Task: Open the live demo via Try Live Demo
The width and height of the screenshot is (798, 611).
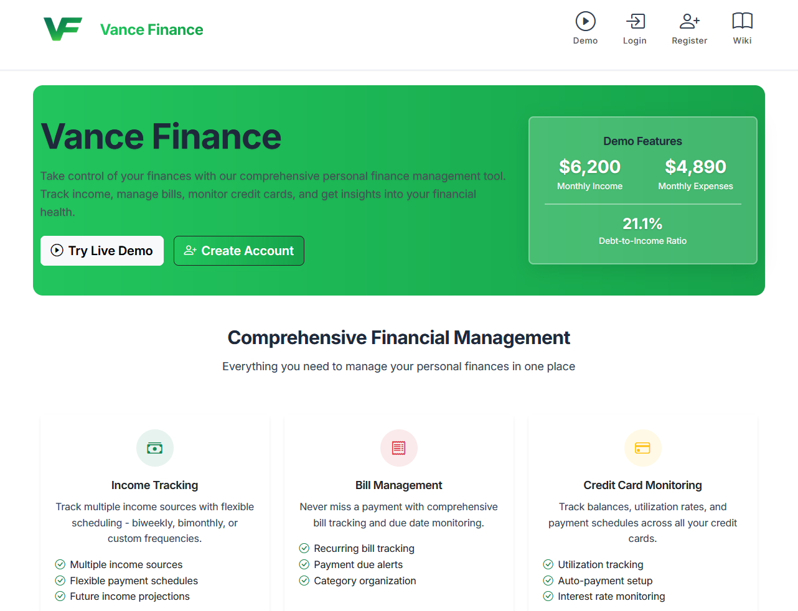Action: tap(101, 251)
